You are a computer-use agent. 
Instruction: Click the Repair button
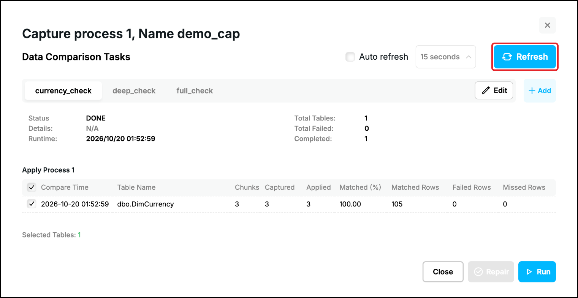tap(491, 272)
